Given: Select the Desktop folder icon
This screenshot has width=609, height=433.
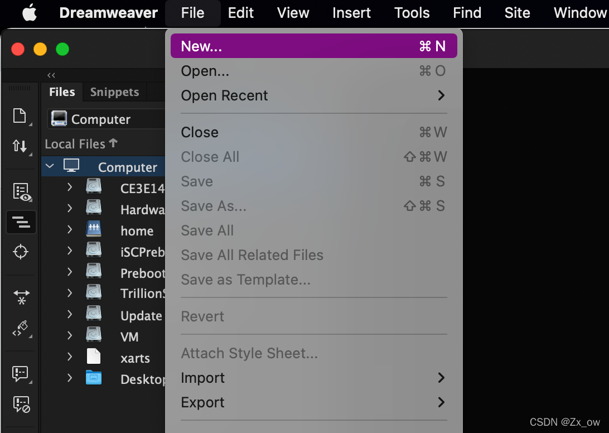Looking at the screenshot, I should [x=94, y=377].
